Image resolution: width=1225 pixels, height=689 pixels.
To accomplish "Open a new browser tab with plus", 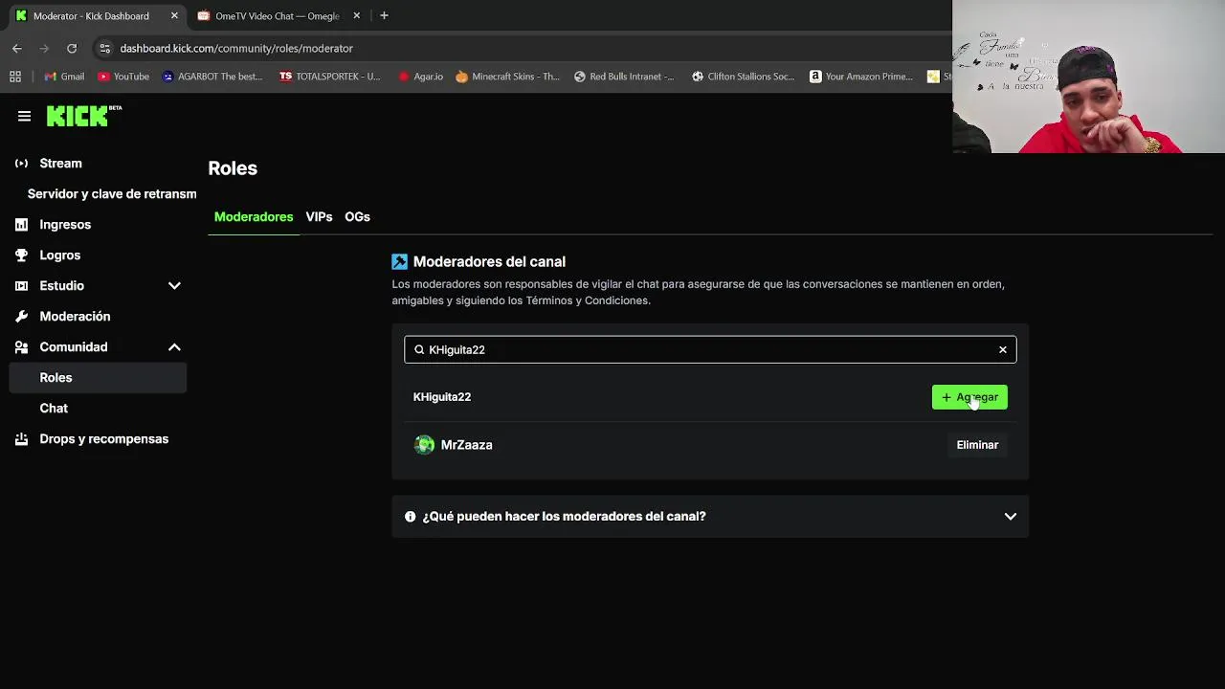I will pyautogui.click(x=384, y=15).
